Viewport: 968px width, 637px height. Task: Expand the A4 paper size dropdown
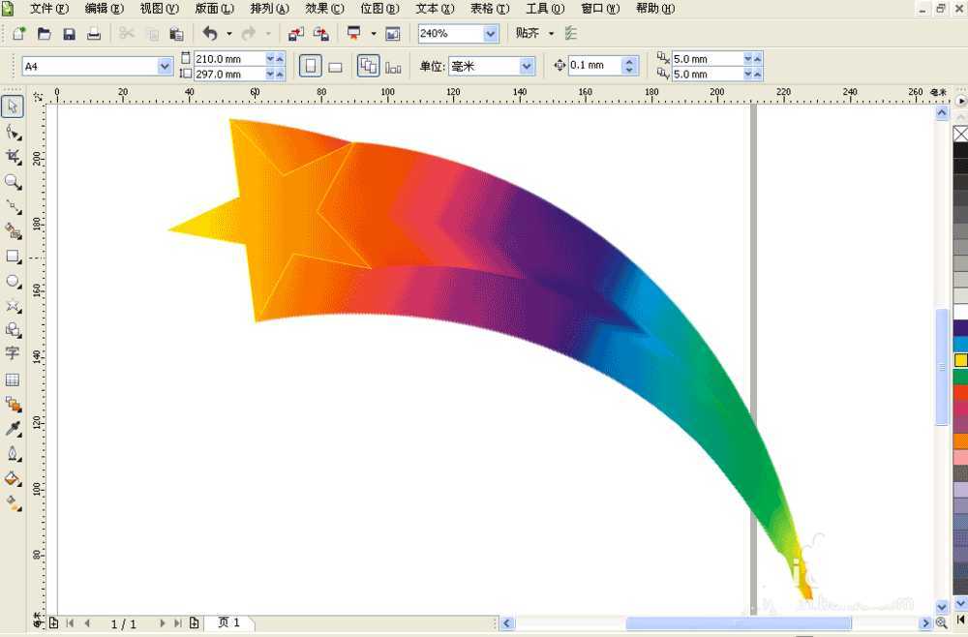[x=165, y=67]
